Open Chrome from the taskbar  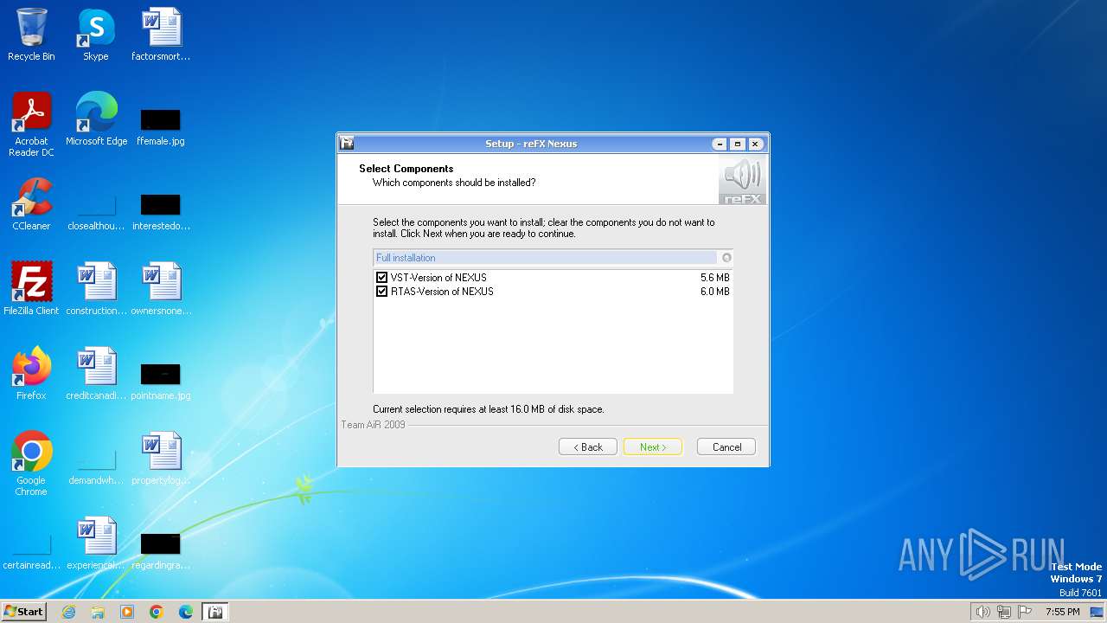157,612
